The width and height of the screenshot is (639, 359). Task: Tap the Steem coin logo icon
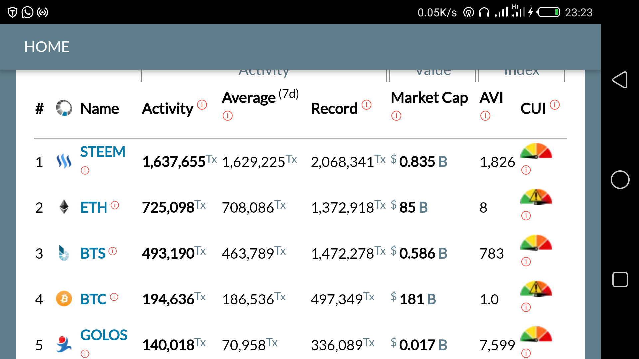pos(64,162)
